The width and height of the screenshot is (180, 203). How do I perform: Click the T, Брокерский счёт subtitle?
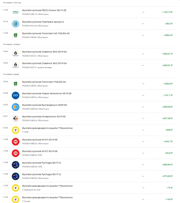coord(31,190)
